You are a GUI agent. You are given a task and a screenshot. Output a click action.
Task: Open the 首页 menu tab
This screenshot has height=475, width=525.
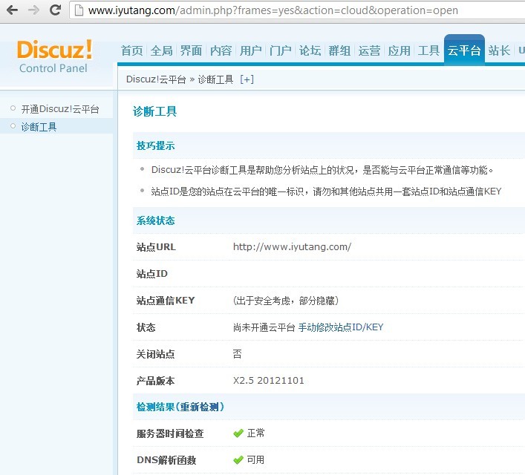point(131,51)
